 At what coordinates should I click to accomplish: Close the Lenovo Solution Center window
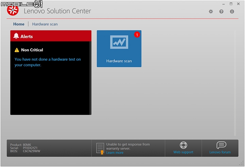pyautogui.click(x=238, y=4)
